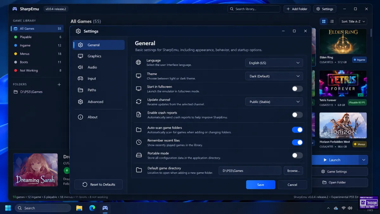
Task: Click the green status icon under Dreaming Sarah
Action: click(x=67, y=171)
